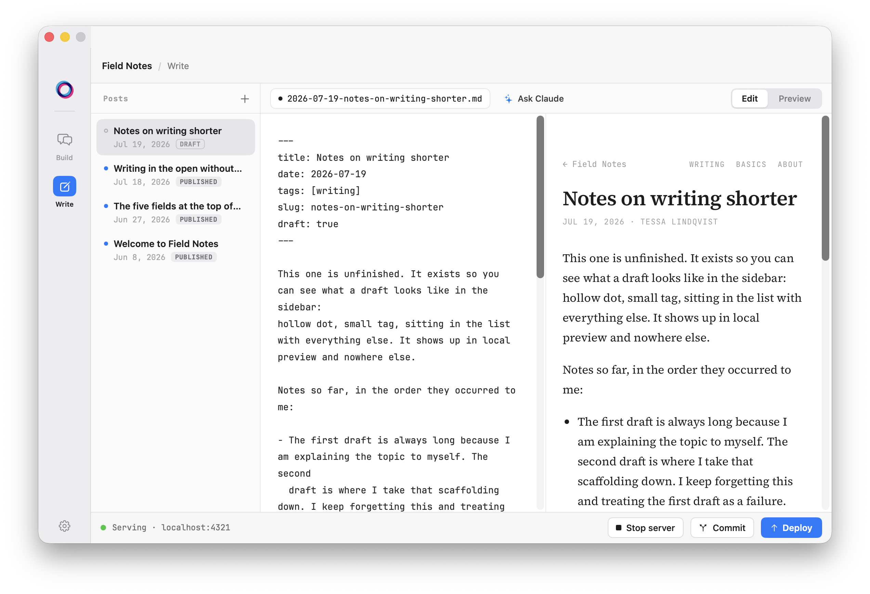Screen dimensions: 870x594
Task: Switch to Edit mode
Action: [x=750, y=99]
